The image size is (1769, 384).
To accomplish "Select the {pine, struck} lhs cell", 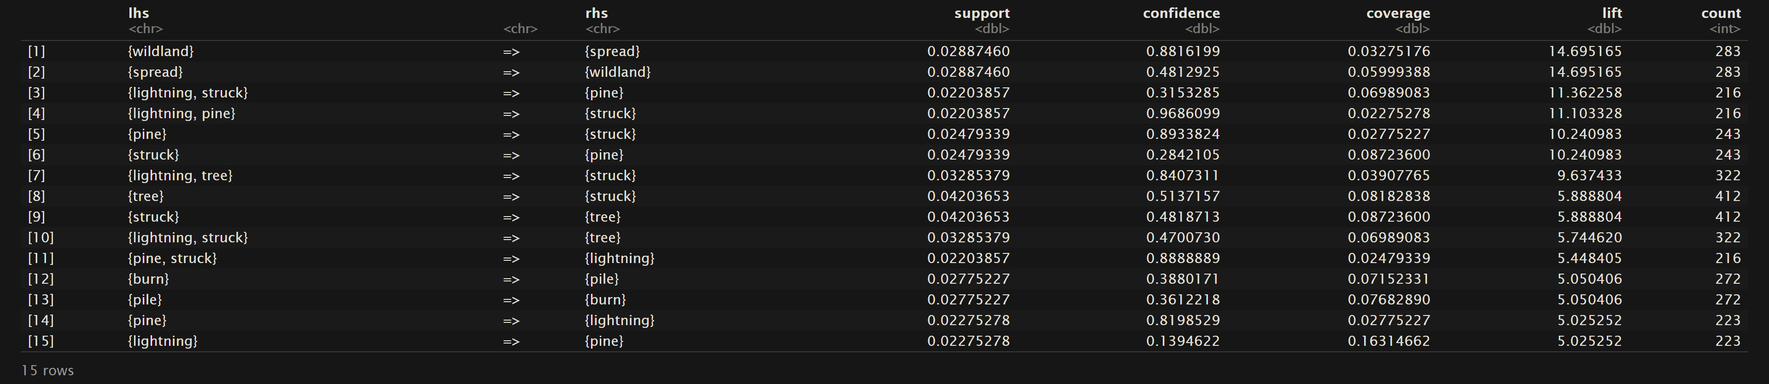I will tap(172, 258).
